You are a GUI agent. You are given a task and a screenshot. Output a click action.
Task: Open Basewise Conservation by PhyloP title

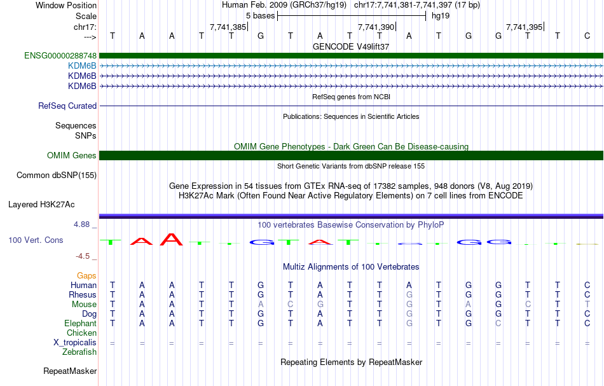coord(351,225)
